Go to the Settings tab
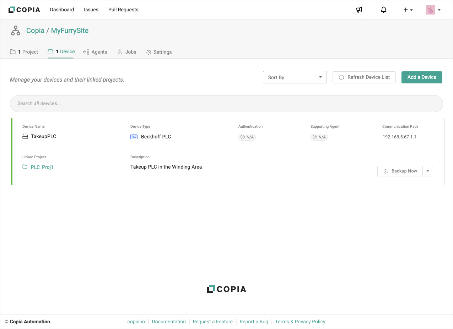453x329 pixels. (159, 52)
